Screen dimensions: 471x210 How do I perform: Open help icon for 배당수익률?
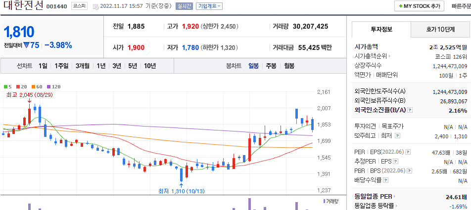(x=386, y=180)
